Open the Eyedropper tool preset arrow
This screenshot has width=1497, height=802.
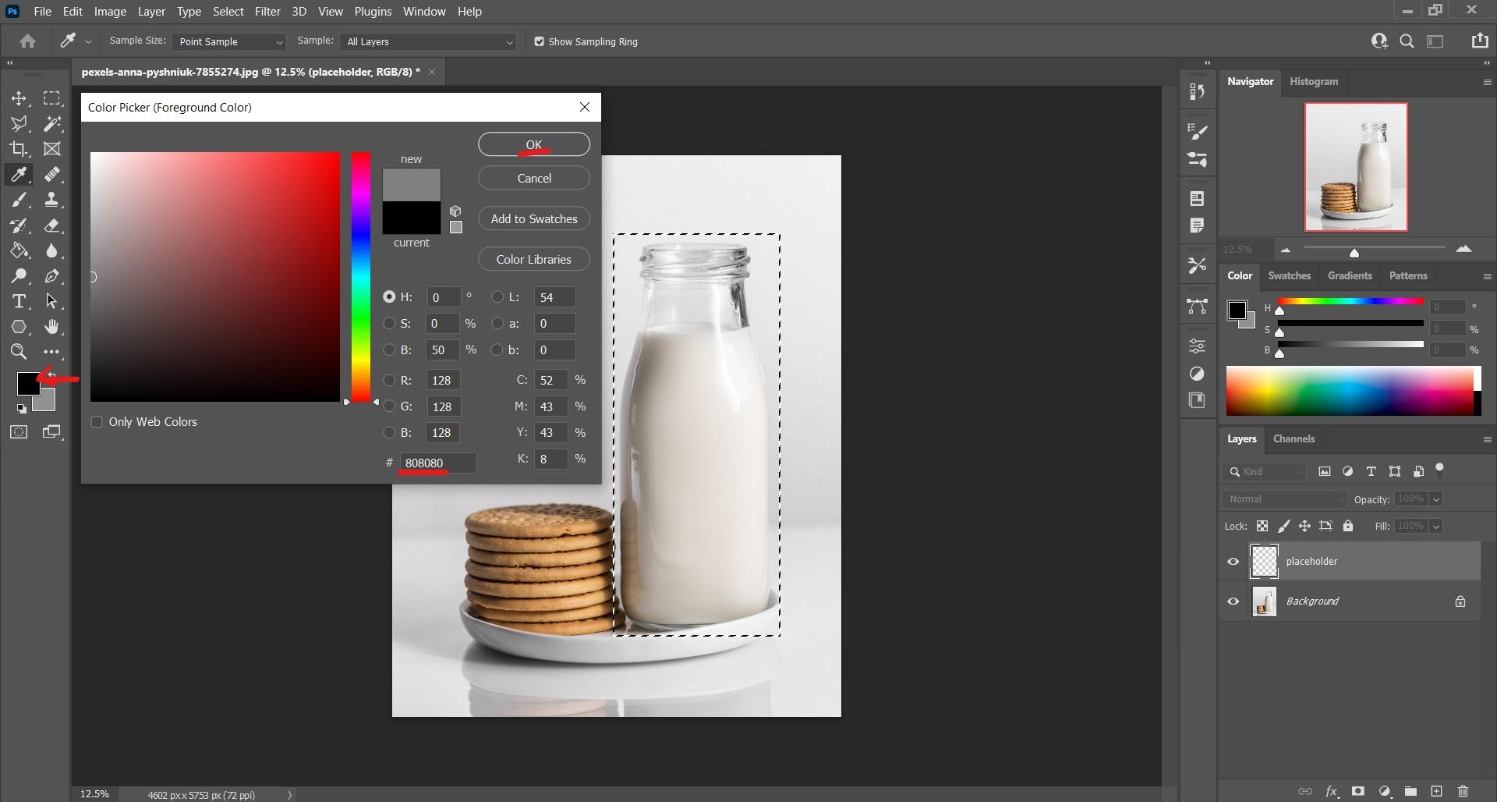(x=88, y=42)
